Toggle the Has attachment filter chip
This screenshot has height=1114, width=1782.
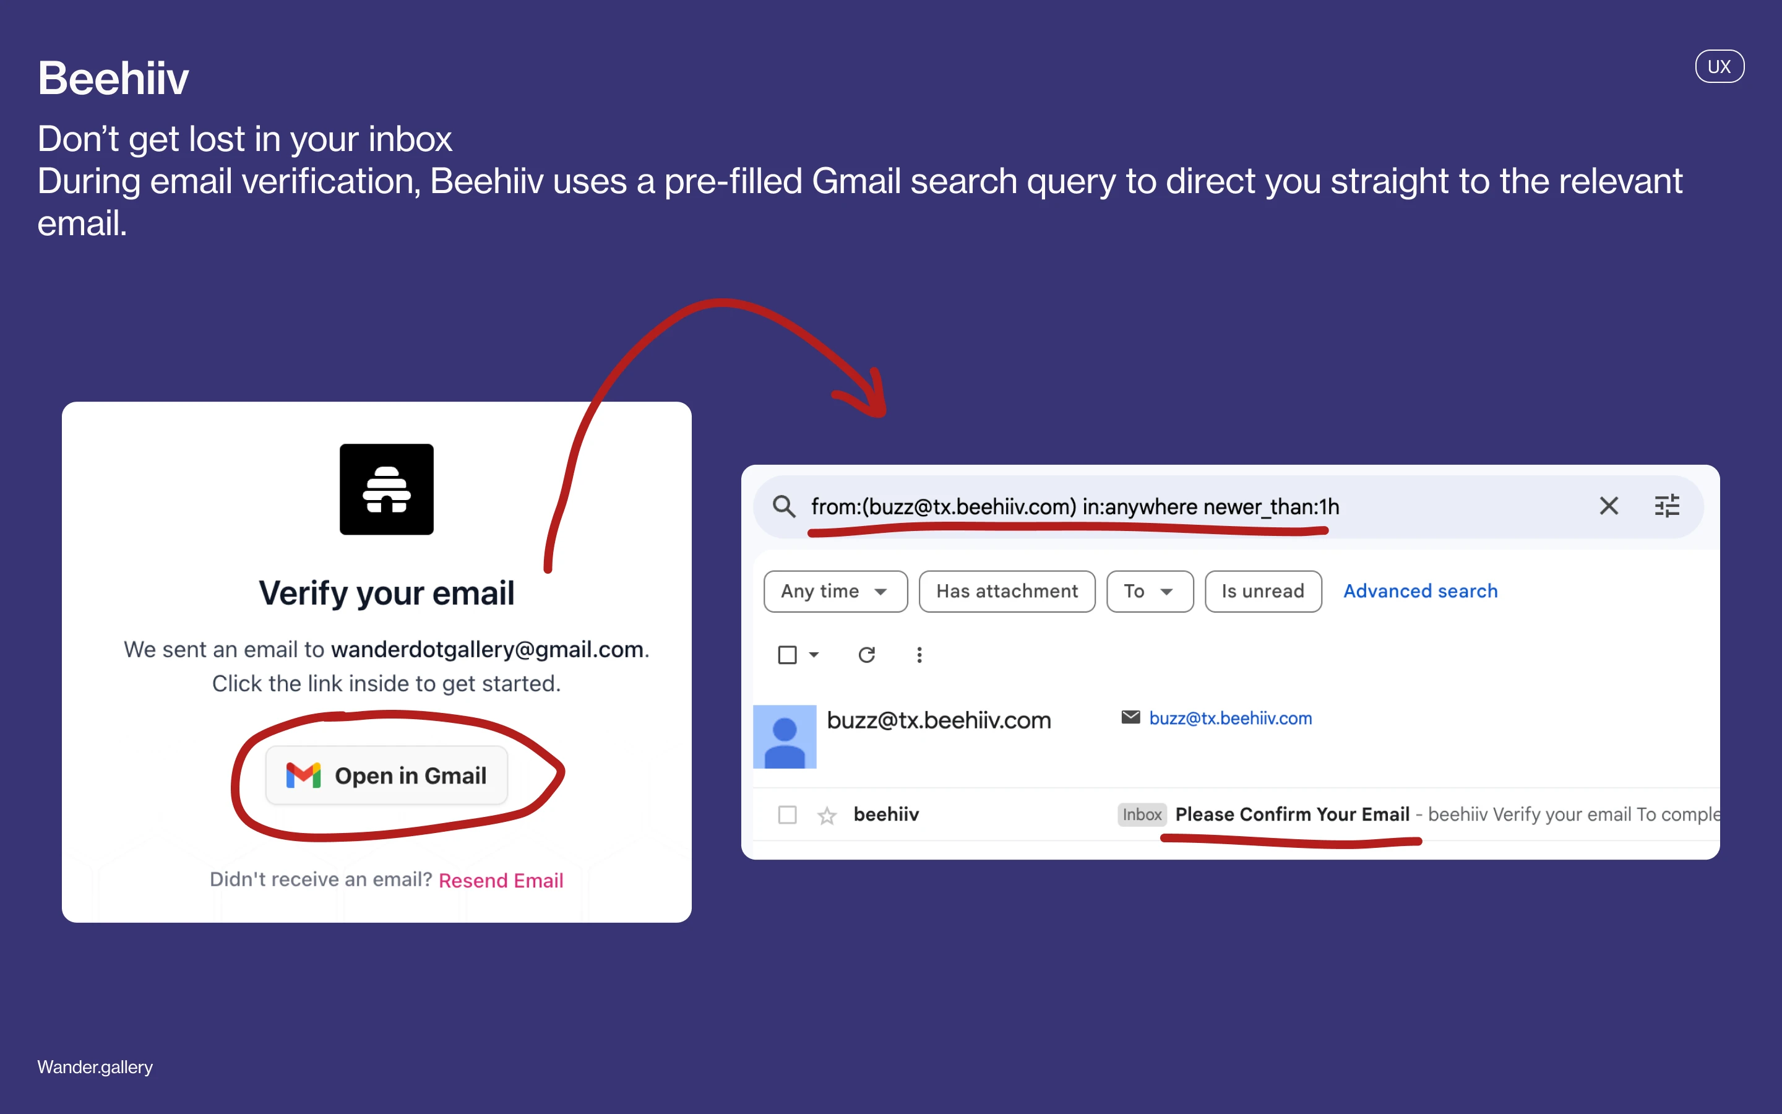[x=1007, y=591]
